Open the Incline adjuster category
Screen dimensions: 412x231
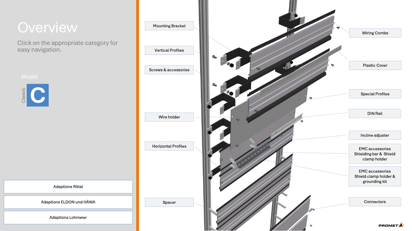pyautogui.click(x=375, y=135)
